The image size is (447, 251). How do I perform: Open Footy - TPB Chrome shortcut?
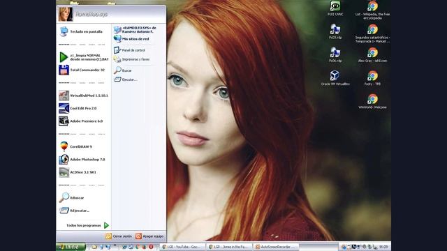click(372, 78)
